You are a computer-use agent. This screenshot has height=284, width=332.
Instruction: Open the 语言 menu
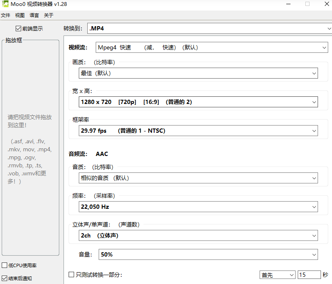click(x=34, y=15)
